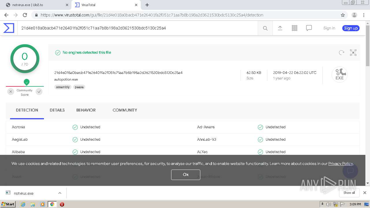The height and width of the screenshot is (208, 370).
Task: Click the peexe tag
Action: [79, 87]
